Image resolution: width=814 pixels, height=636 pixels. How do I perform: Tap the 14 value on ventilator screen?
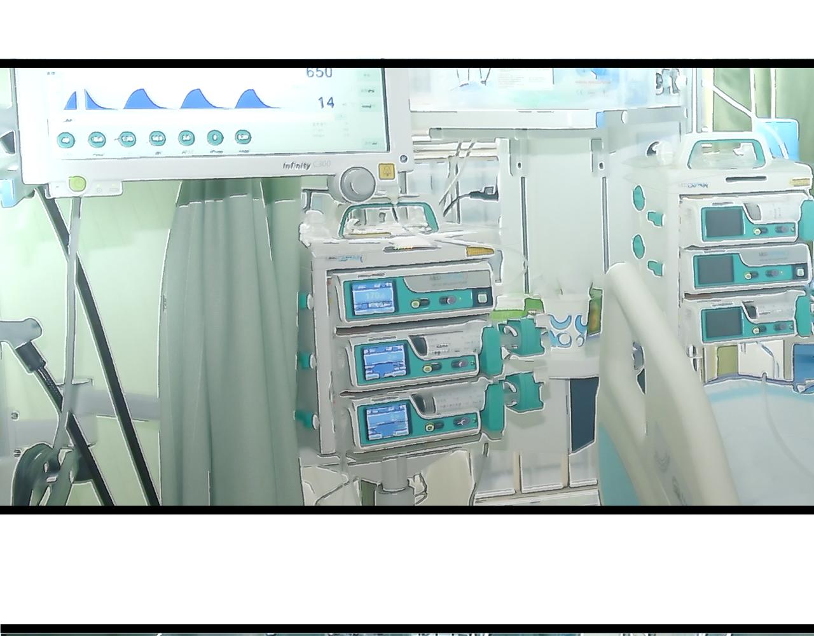point(326,102)
